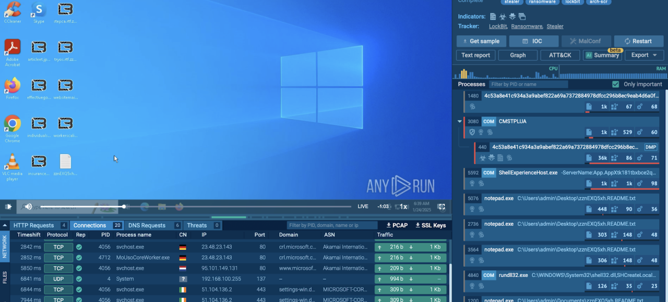Select the workersali encrypted file icon
Screen dimensions: 668x302
(65, 127)
